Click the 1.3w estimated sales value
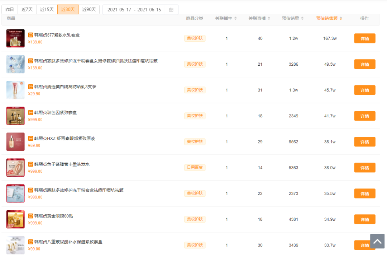This screenshot has height=257, width=387. click(x=293, y=90)
